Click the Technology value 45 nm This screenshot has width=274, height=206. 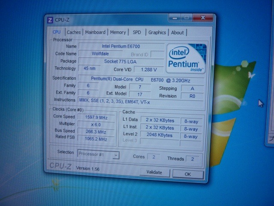point(89,68)
